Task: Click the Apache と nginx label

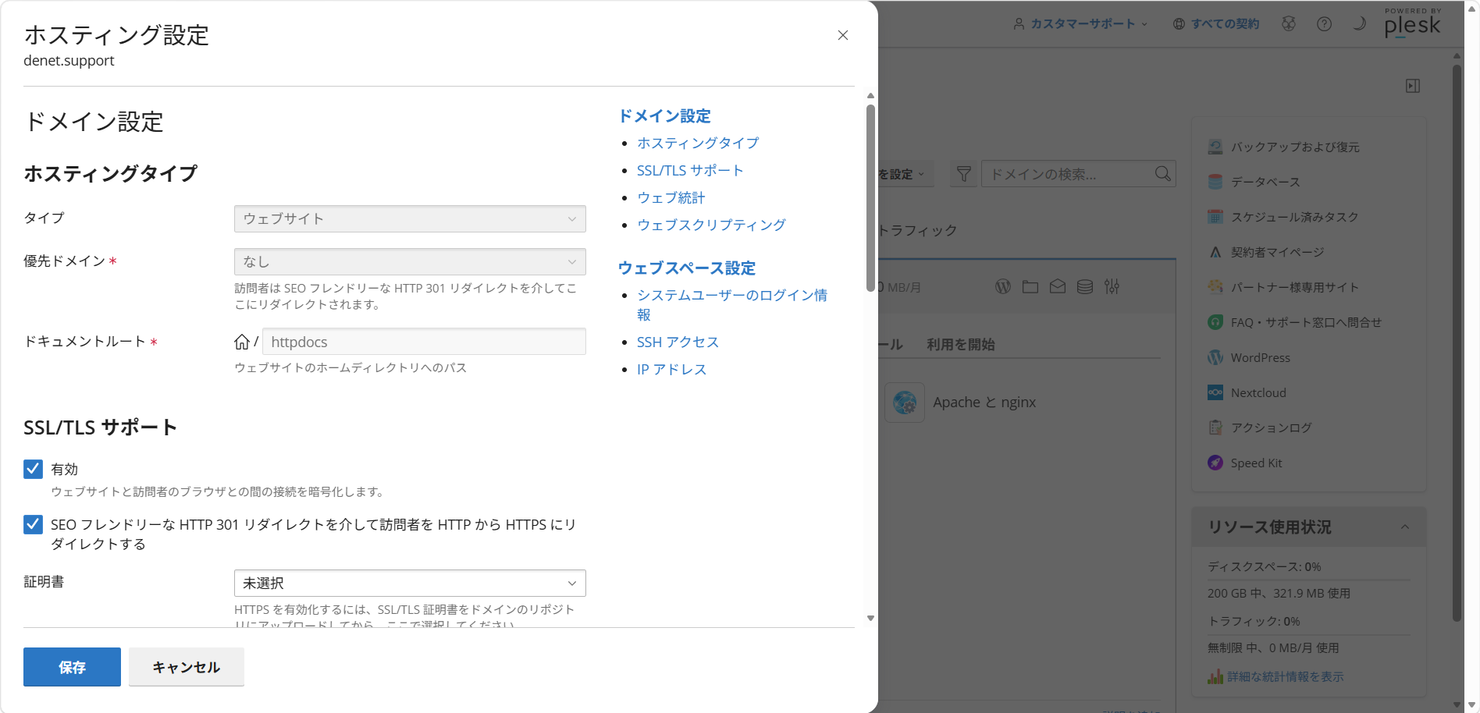Action: [984, 403]
